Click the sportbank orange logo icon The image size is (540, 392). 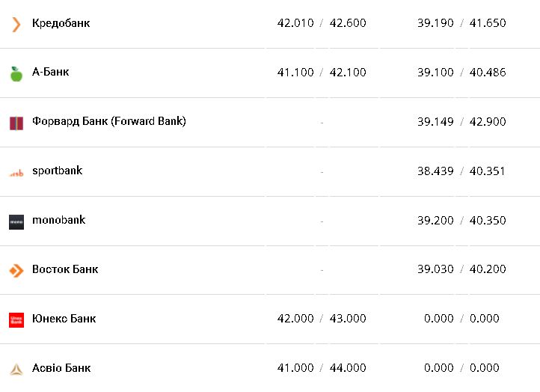(16, 173)
